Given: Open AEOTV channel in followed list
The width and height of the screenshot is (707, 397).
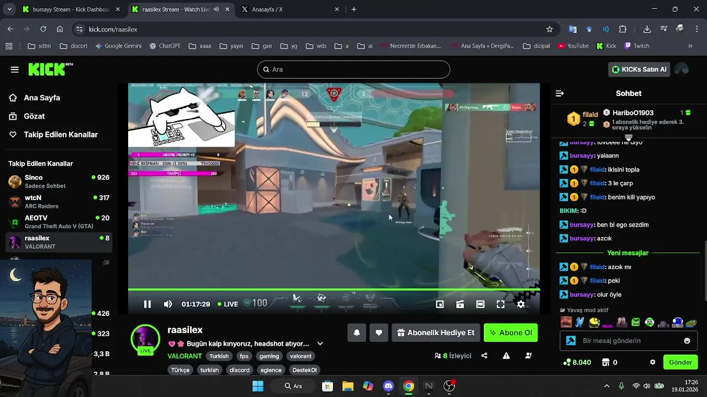Looking at the screenshot, I should tap(59, 222).
